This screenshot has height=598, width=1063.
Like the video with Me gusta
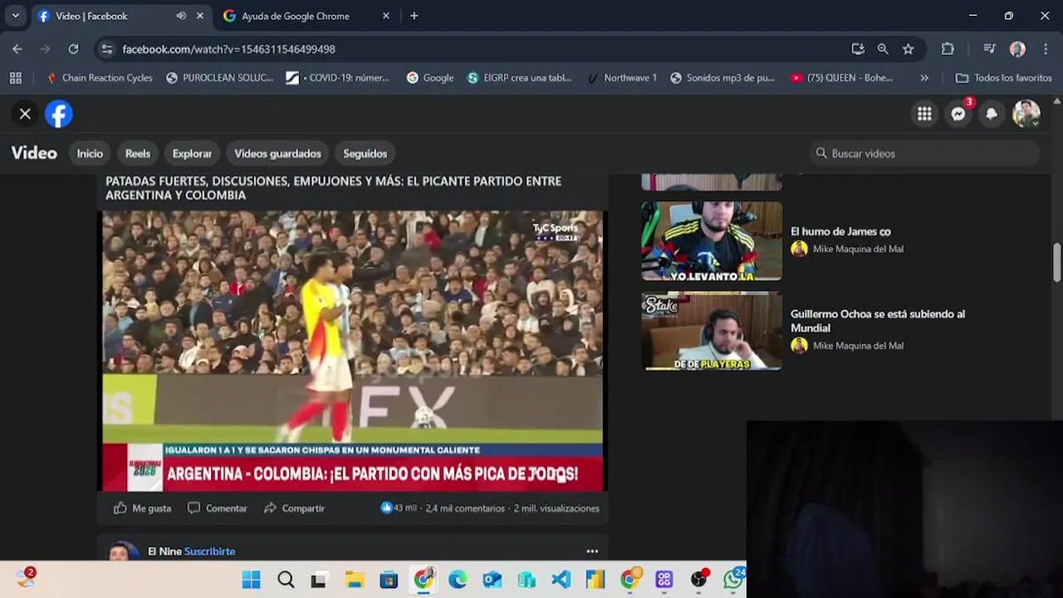click(x=142, y=508)
